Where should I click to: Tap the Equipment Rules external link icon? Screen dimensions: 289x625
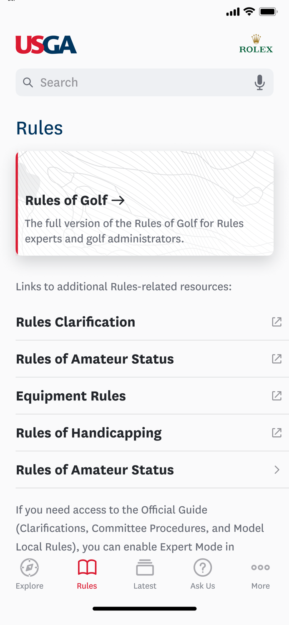click(x=277, y=395)
